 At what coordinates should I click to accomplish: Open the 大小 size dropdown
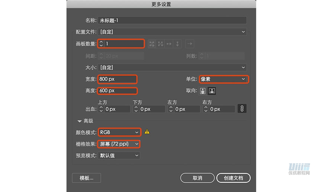click(172, 67)
